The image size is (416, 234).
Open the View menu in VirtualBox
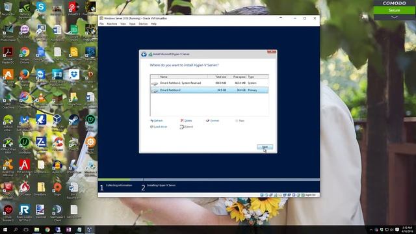[123, 24]
